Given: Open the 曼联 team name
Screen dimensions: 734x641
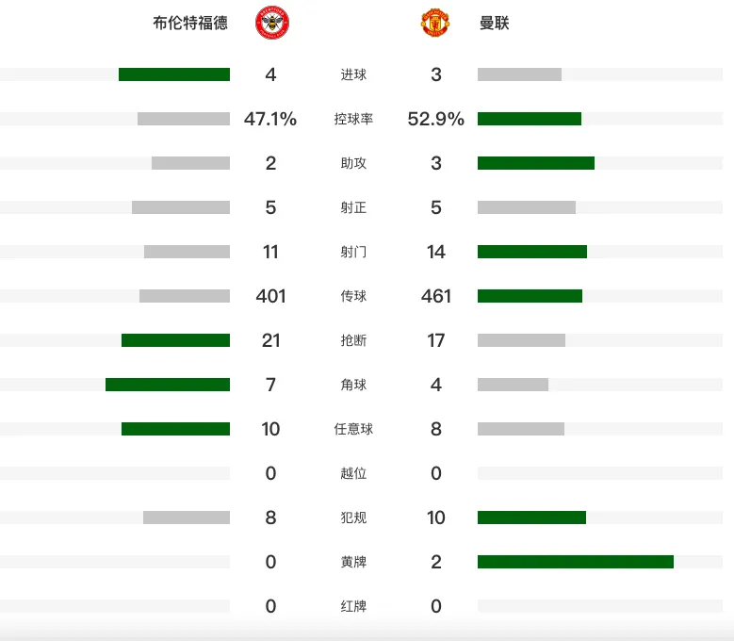Looking at the screenshot, I should click(x=495, y=23).
